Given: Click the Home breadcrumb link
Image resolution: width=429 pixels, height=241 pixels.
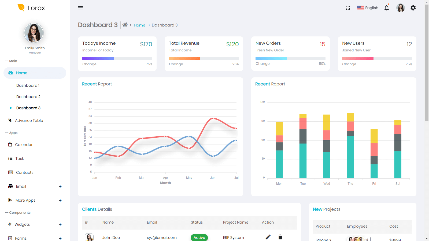Looking at the screenshot, I should pos(139,25).
